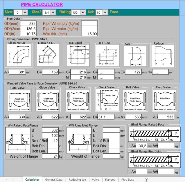The height and width of the screenshot is (182, 185).
Task: Click the WN Ring Joint Flange drawing
Action: pyautogui.click(x=79, y=140)
